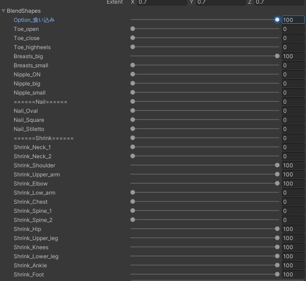Select the Nipple_ON blendshape label

27,75
